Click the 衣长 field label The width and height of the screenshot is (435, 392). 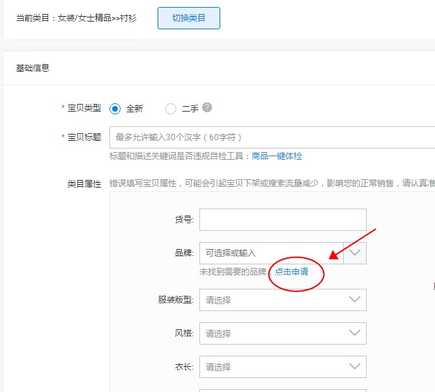pyautogui.click(x=184, y=367)
